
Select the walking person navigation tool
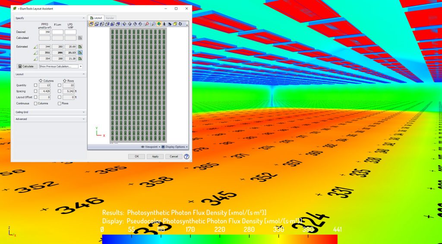pos(164,24)
